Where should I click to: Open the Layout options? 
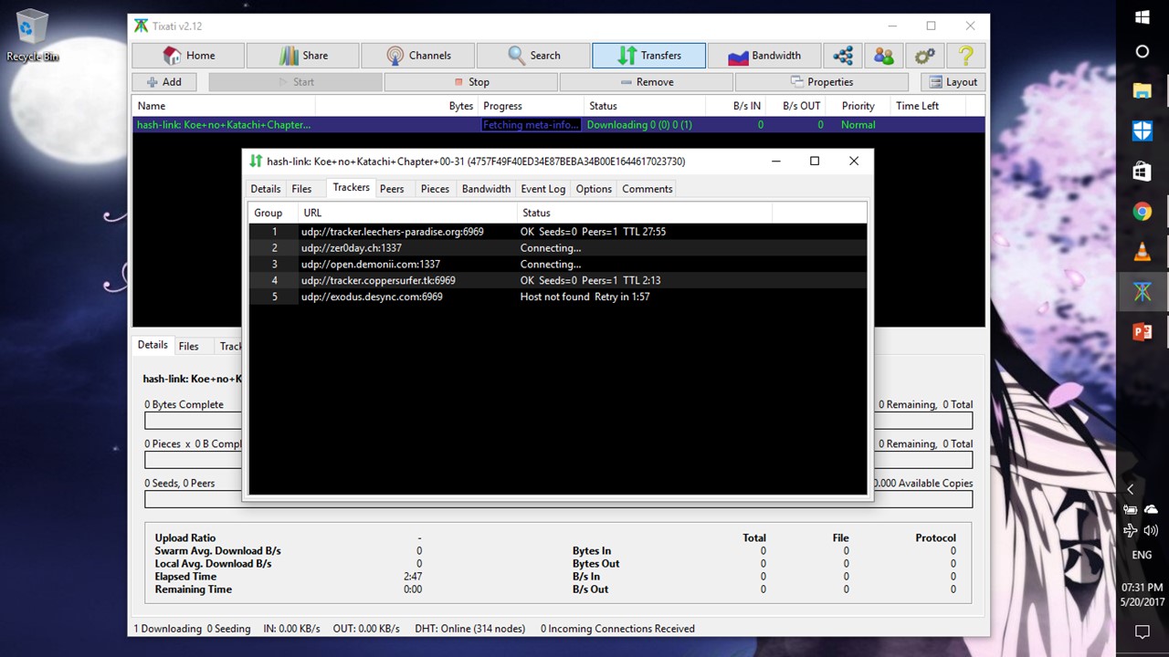[953, 82]
